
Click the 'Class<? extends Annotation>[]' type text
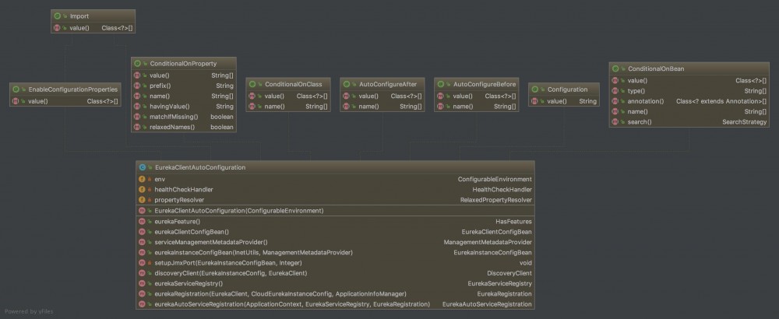(x=721, y=101)
